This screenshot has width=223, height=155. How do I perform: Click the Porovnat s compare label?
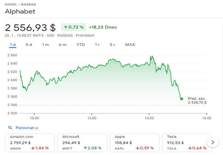tap(26, 128)
